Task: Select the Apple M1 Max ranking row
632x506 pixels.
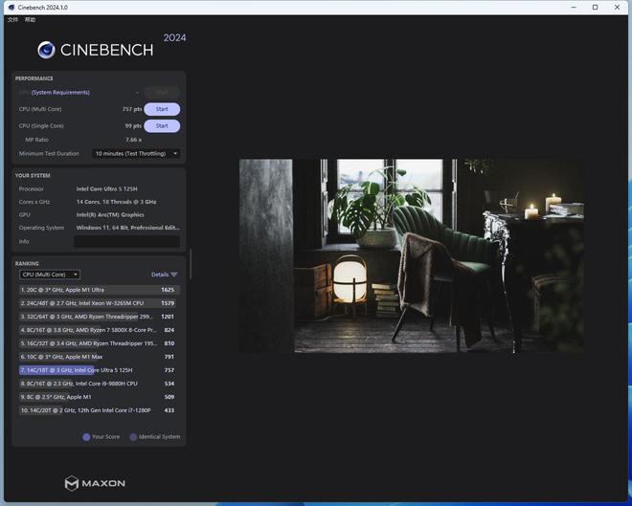Action: [100, 357]
